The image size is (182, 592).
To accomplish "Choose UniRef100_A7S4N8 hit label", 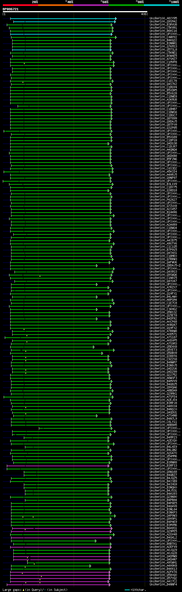I will [x=163, y=415].
